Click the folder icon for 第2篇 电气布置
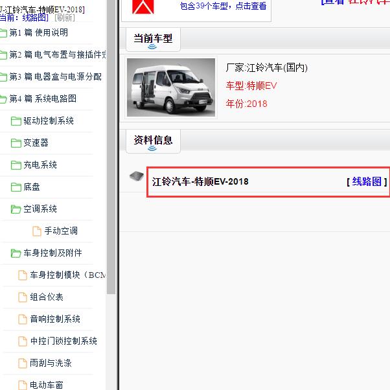The height and width of the screenshot is (390, 390). coord(3,55)
